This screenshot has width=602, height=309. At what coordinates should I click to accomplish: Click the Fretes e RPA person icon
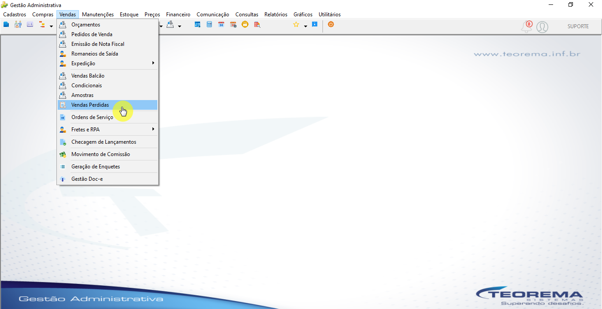tap(63, 130)
